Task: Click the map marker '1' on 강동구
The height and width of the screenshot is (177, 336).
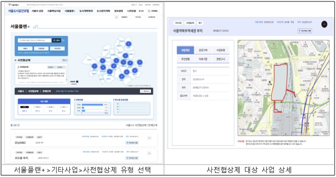Action: 140,62
